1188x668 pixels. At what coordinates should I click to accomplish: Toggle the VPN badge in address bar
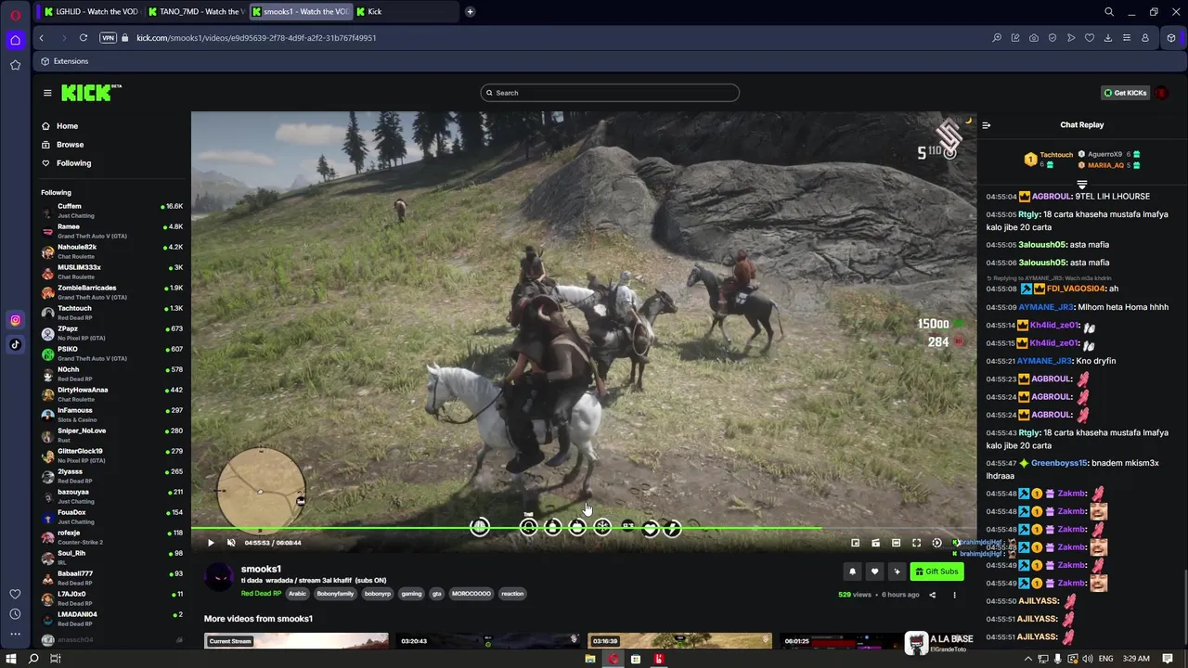pos(108,38)
